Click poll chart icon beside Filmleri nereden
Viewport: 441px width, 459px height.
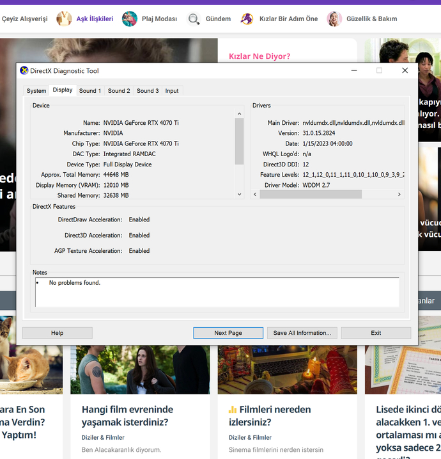(x=233, y=410)
